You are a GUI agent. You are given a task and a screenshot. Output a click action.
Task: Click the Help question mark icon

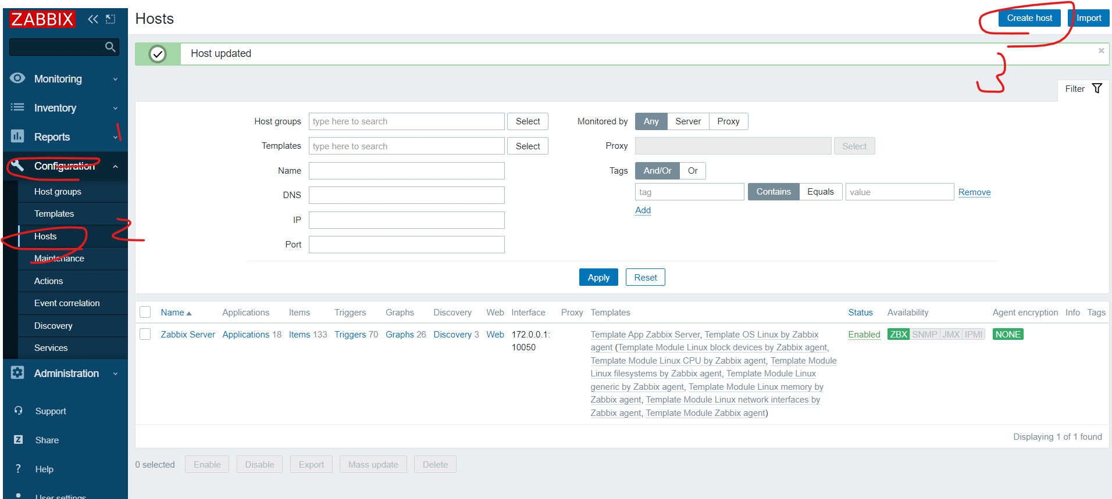point(19,469)
